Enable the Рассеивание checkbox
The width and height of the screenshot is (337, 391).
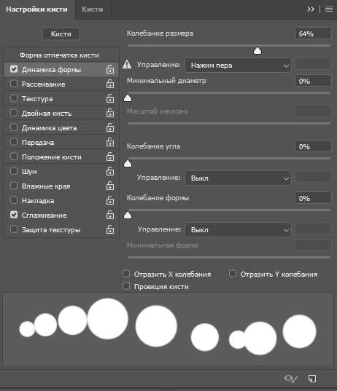(14, 84)
